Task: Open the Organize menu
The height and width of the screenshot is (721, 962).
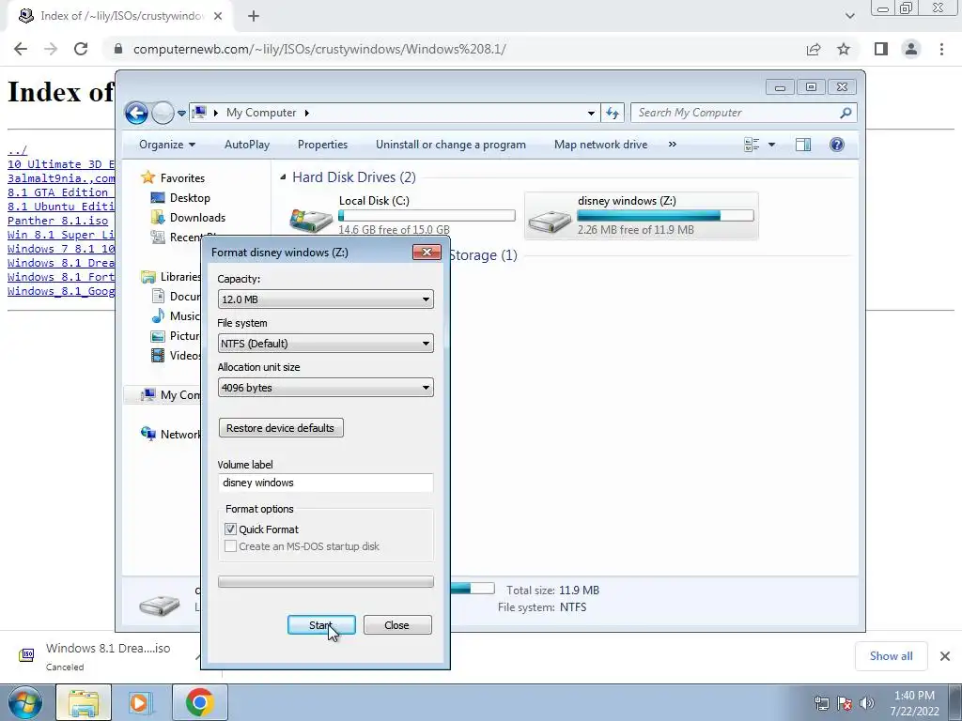Action: (x=167, y=145)
